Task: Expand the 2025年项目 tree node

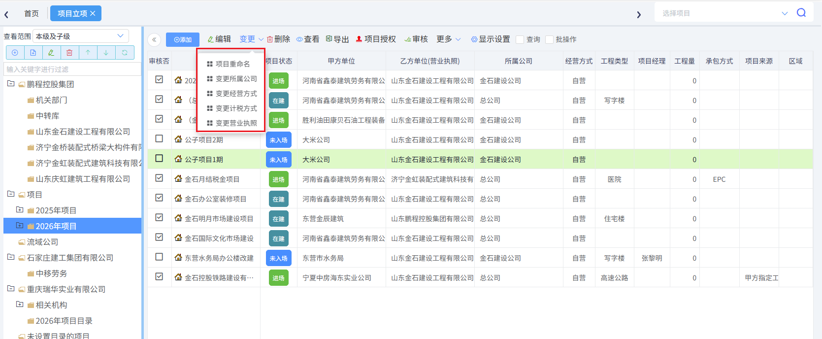Action: [20, 210]
